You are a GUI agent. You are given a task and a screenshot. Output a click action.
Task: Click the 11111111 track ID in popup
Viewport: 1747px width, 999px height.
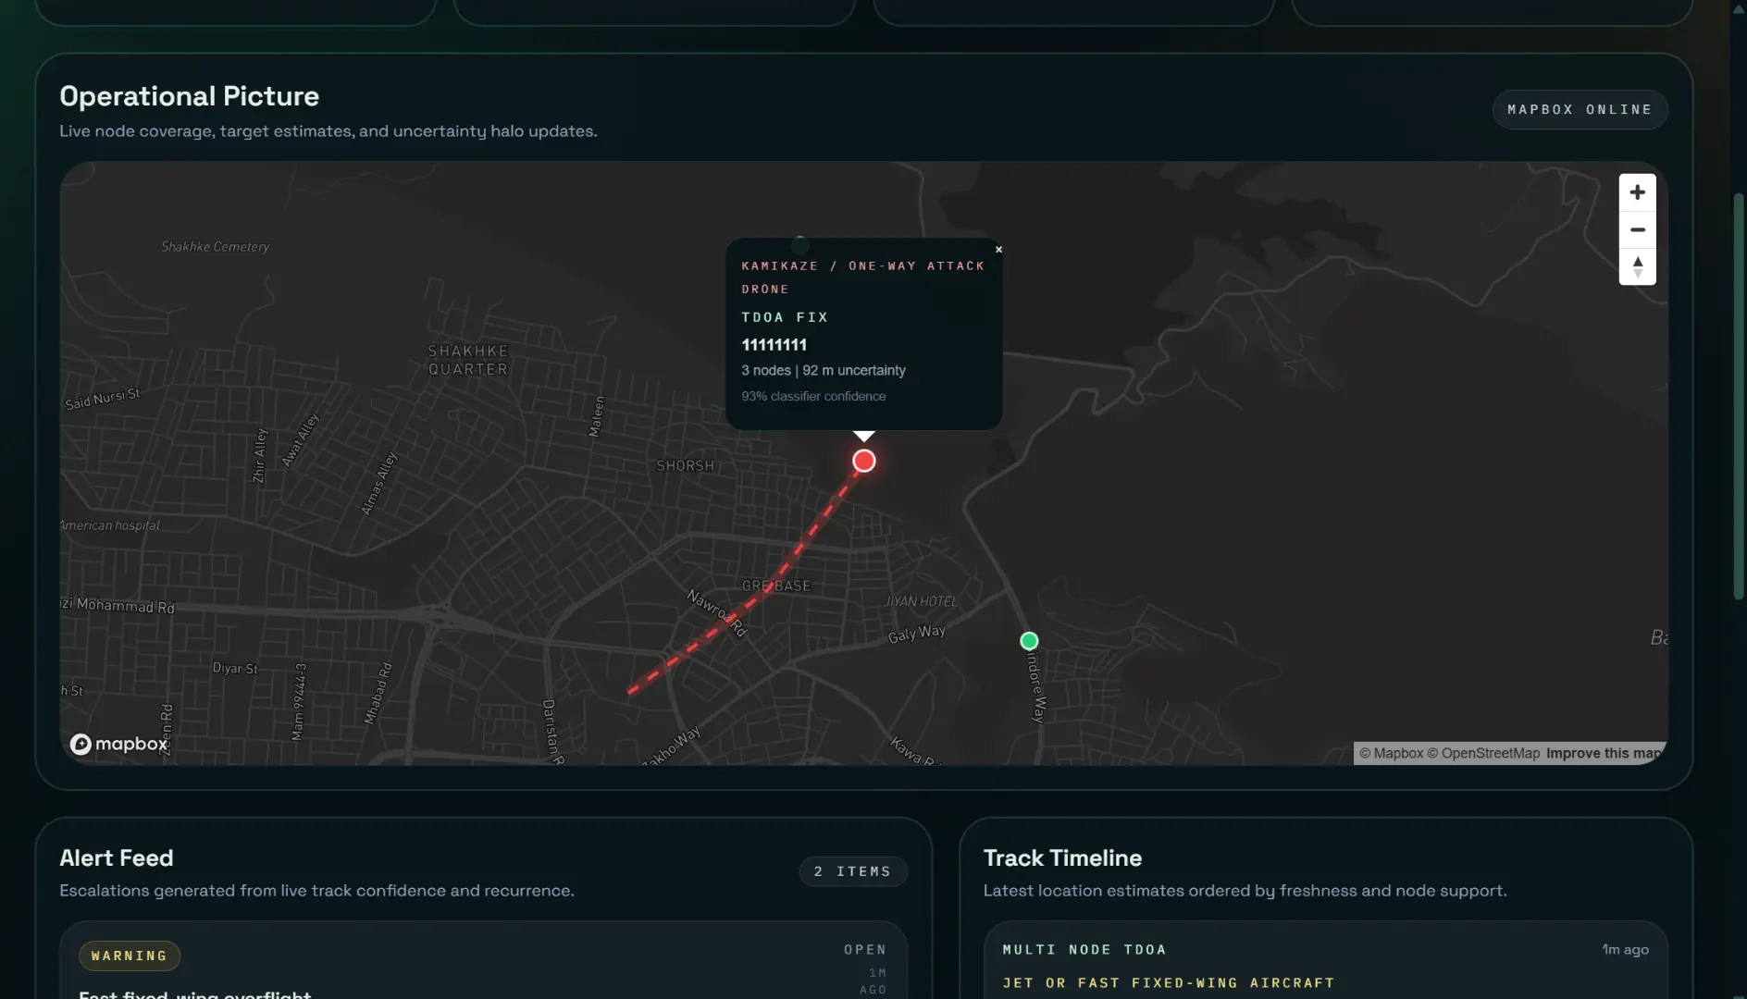tap(774, 345)
